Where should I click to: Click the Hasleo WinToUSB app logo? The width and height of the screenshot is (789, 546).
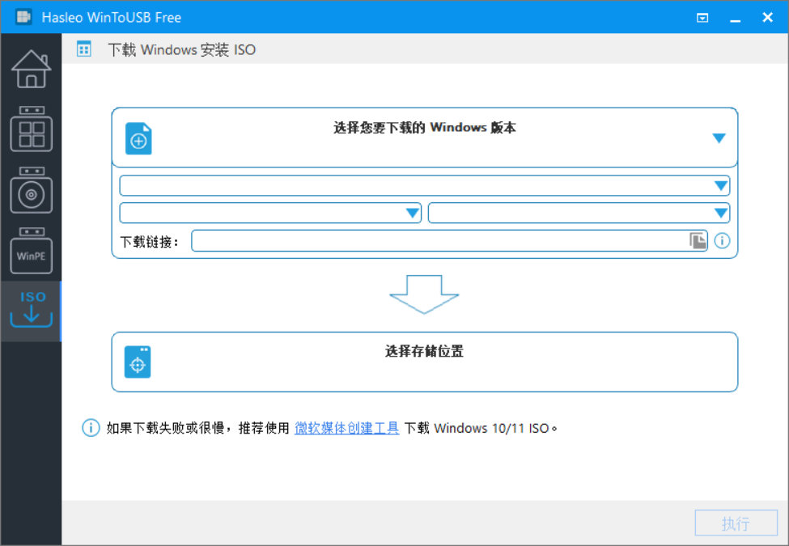click(x=23, y=17)
